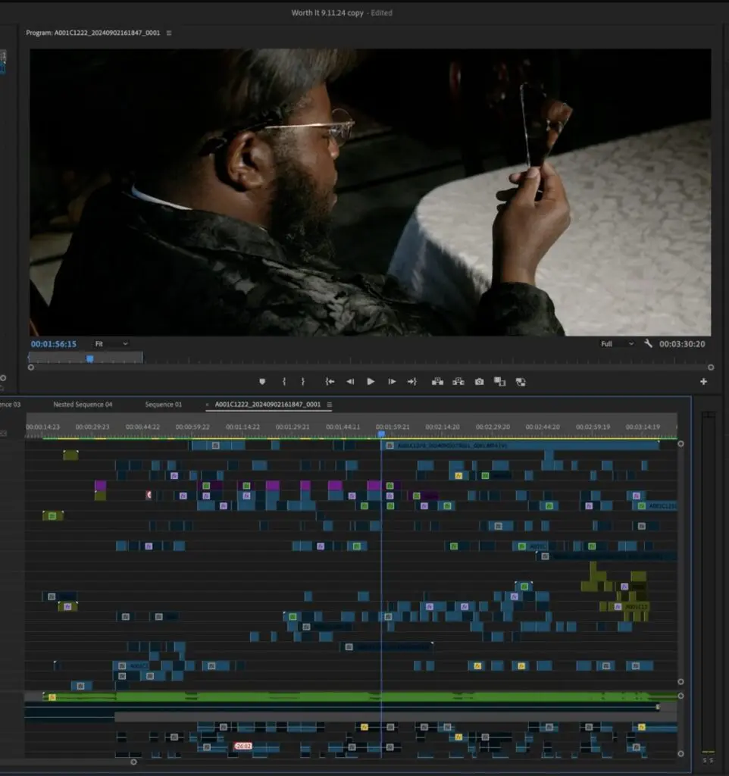This screenshot has width=729, height=776.
Task: Click the Mark In bracket icon
Action: point(284,382)
